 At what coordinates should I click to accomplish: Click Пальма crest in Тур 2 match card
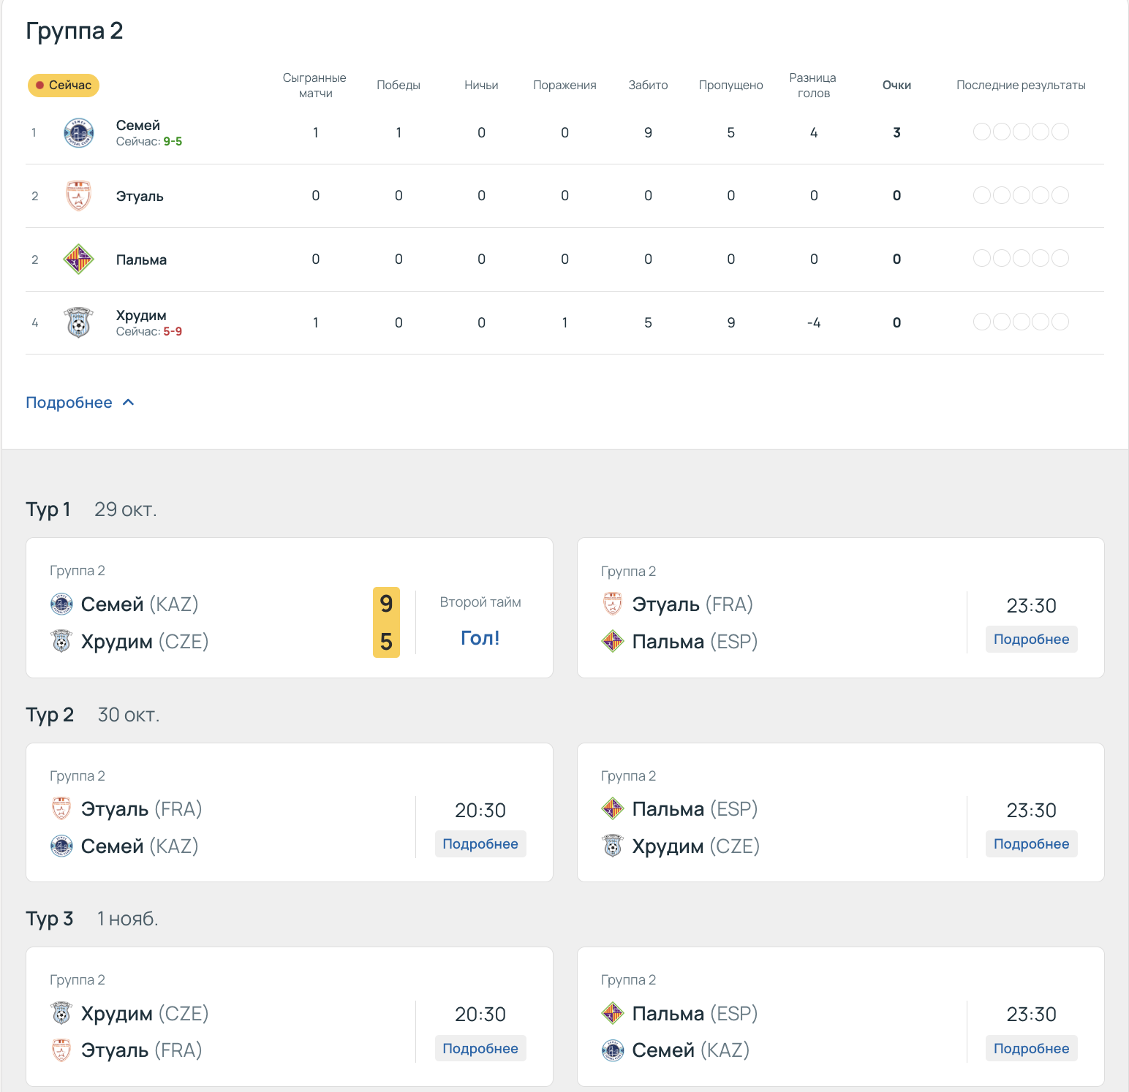[613, 809]
